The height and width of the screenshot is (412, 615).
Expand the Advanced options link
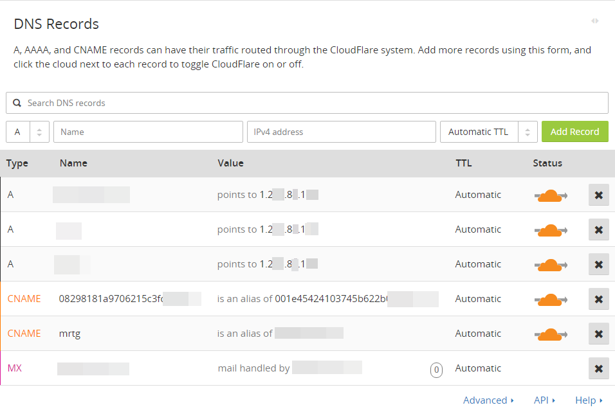click(488, 400)
